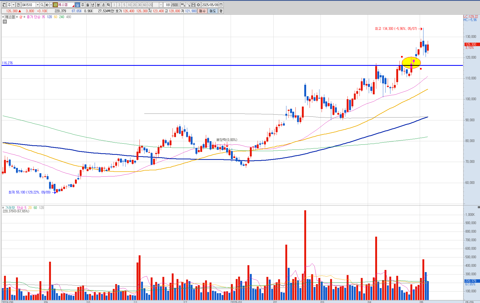Click the 전 button before stock code

pos(18,5)
